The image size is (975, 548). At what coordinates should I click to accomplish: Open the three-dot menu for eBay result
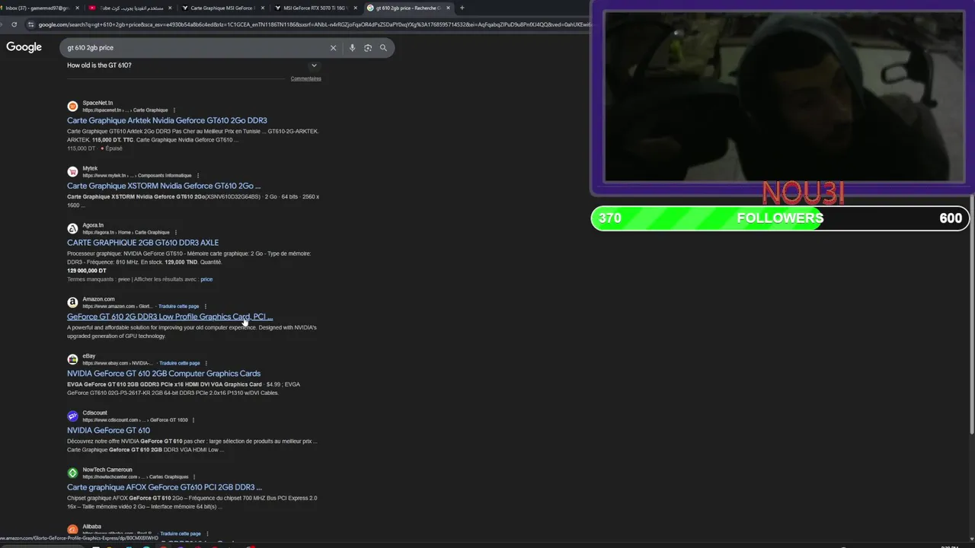click(206, 363)
